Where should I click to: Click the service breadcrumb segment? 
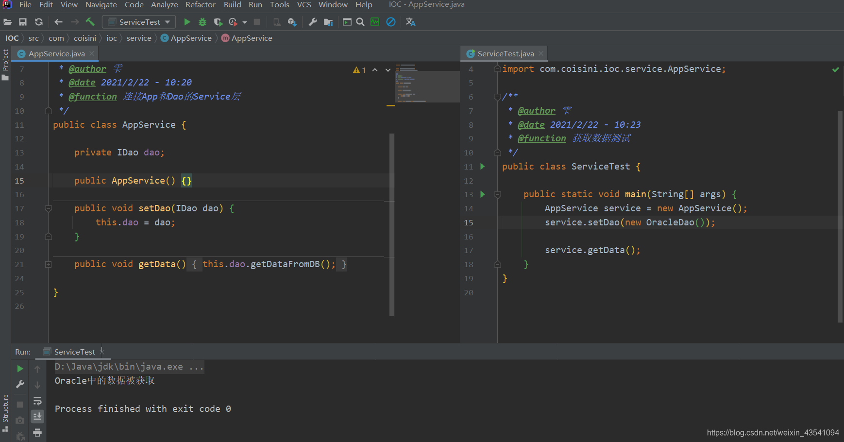(x=139, y=38)
